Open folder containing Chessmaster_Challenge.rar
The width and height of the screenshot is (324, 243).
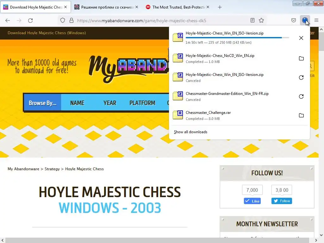click(301, 115)
